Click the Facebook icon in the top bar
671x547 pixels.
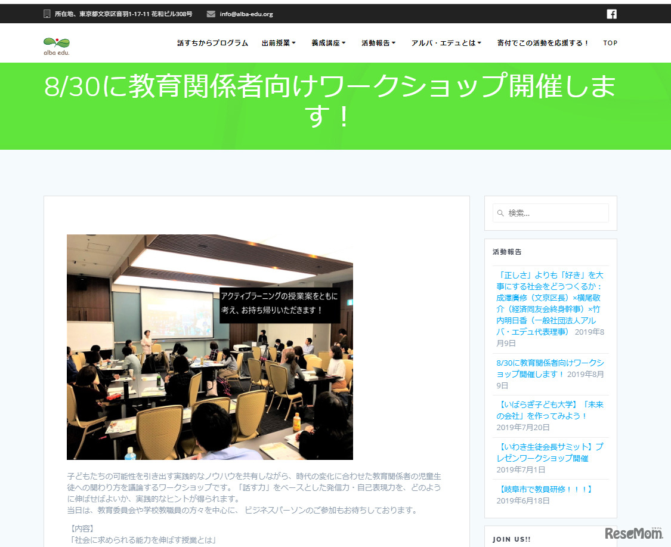tap(611, 14)
